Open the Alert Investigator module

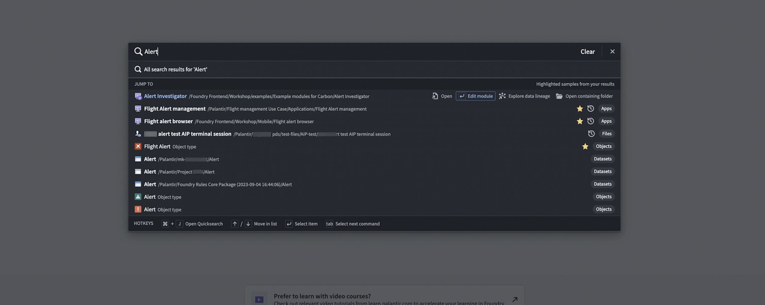[442, 96]
